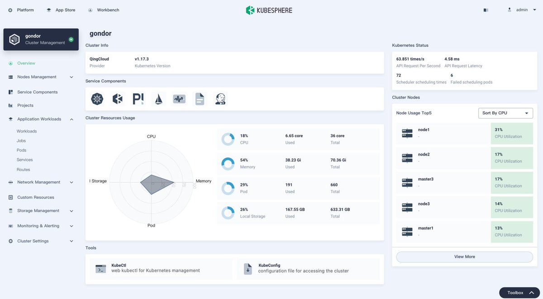Image resolution: width=543 pixels, height=299 pixels.
Task: Click the gondor Cluster Management badge
Action: coord(41,39)
